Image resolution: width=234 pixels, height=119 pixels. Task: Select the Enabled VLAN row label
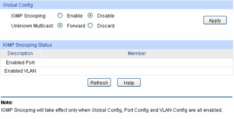[20, 71]
